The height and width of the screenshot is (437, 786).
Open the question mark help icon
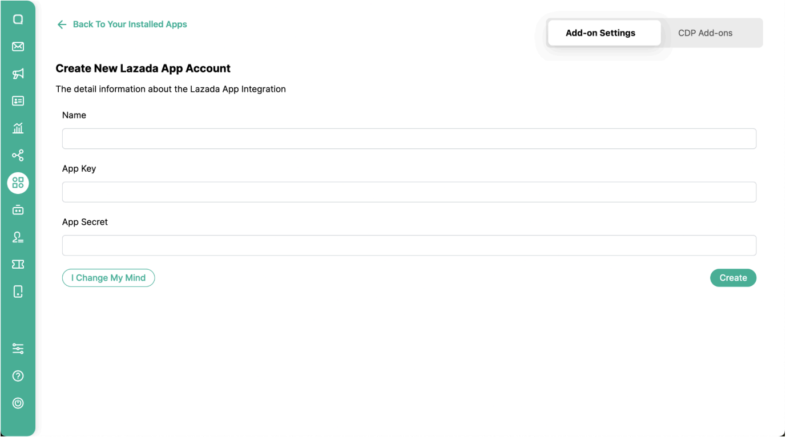[18, 376]
